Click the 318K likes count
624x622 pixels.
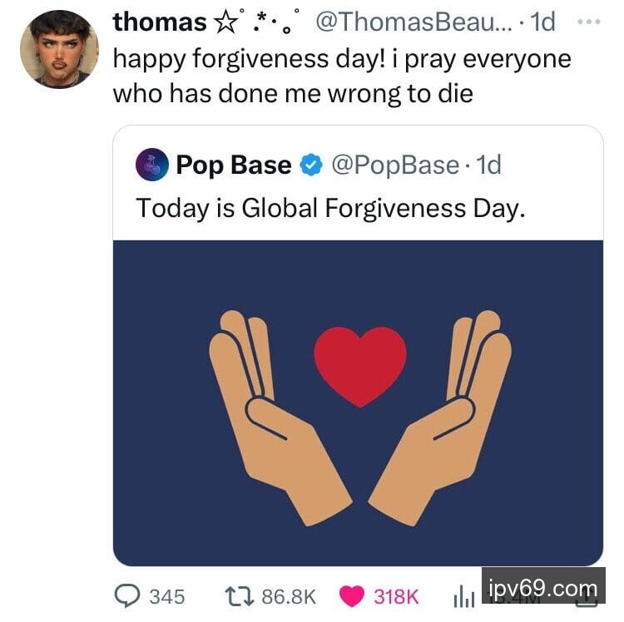pos(396,595)
